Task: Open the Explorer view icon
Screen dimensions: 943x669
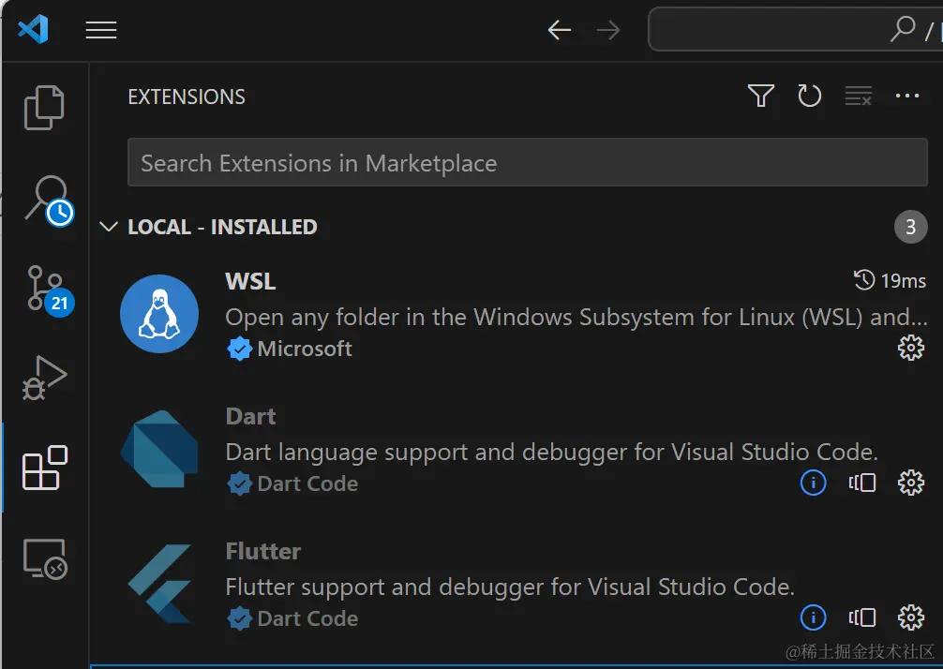Action: (44, 108)
